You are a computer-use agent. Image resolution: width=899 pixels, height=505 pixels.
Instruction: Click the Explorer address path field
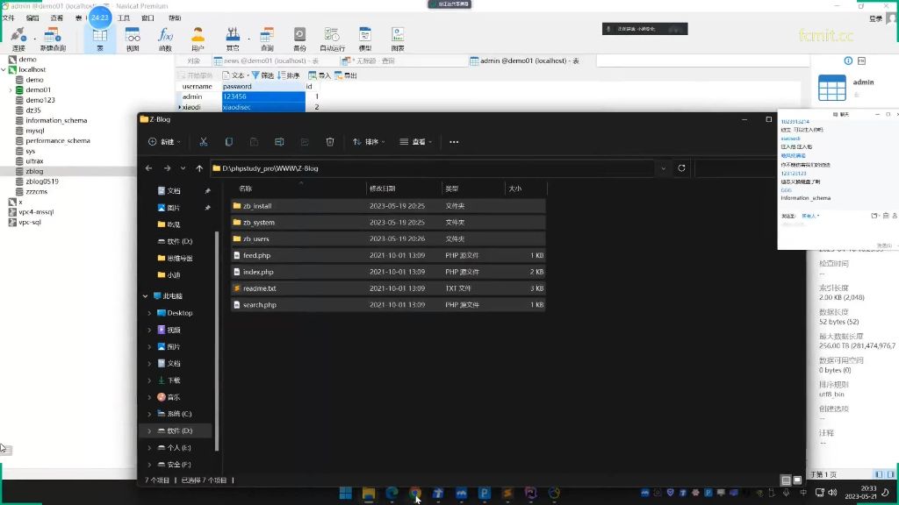click(x=434, y=168)
